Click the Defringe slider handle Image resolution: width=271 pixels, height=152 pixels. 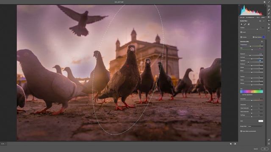tap(252, 117)
